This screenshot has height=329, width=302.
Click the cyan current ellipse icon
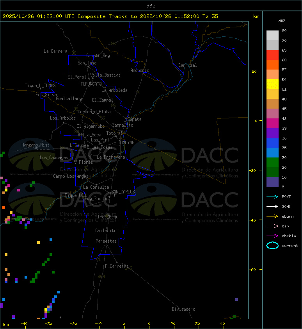(x=272, y=245)
